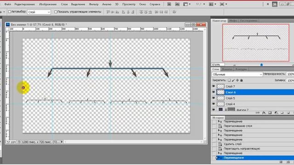294x165 pixels.
Task: Open the Arrange Documents dropdown
Action: (x=212, y=4)
